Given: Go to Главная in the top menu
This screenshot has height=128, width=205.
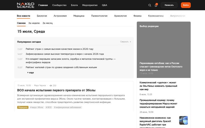Looking at the screenshot, I should pyautogui.click(x=43, y=5).
